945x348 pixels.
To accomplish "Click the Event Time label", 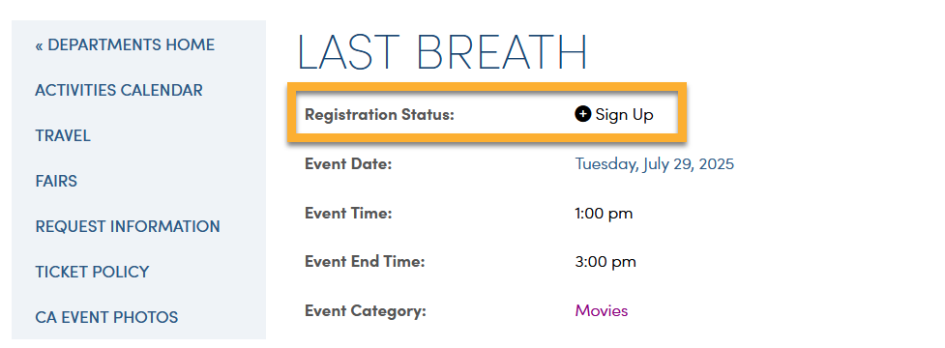I will pyautogui.click(x=348, y=213).
